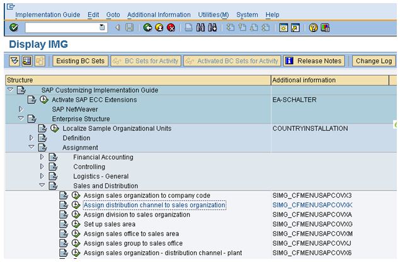Click the Existing BC Sets button
This screenshot has height=262, width=400.
click(79, 61)
